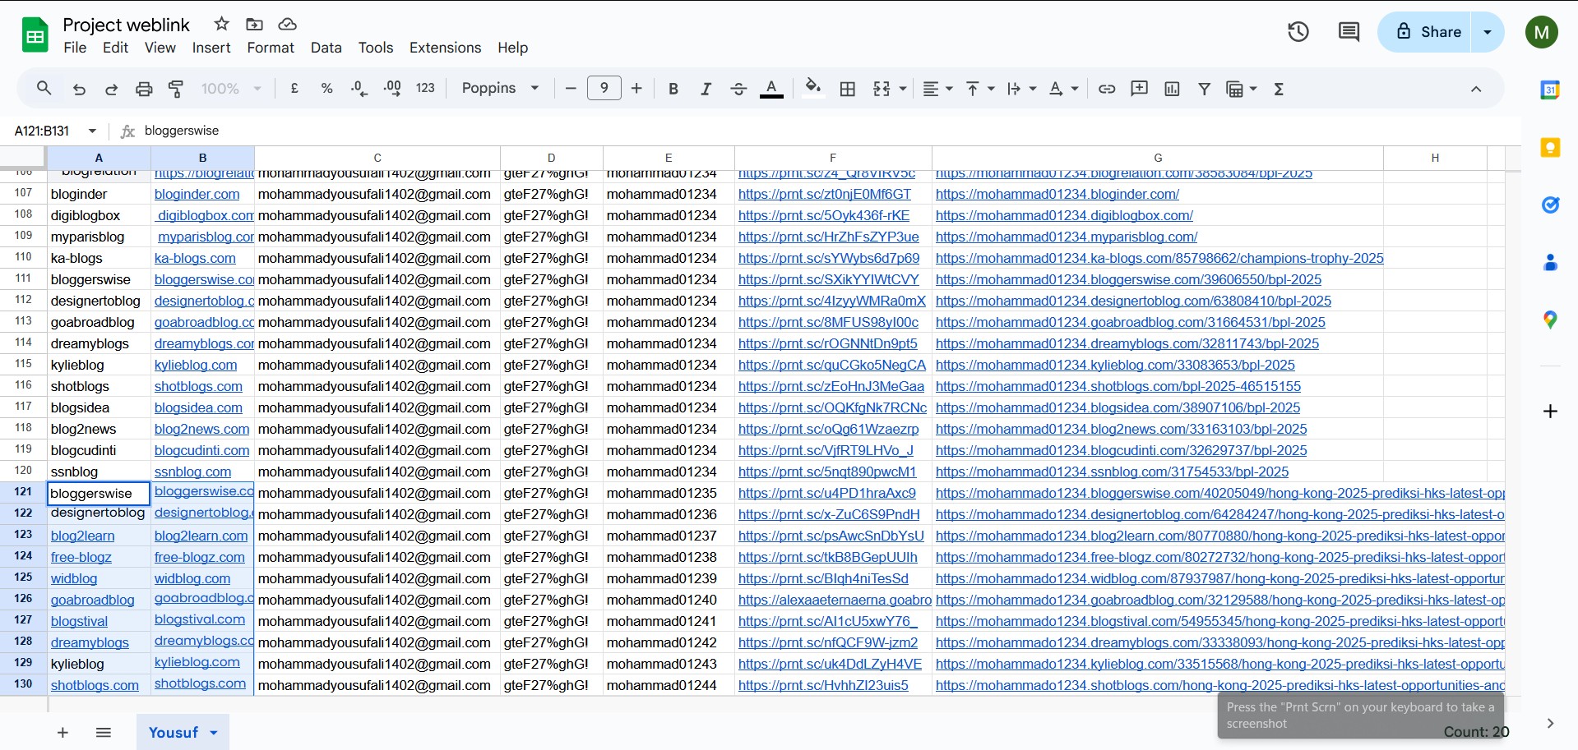Open the zoom level dropdown
The height and width of the screenshot is (750, 1578).
point(231,88)
